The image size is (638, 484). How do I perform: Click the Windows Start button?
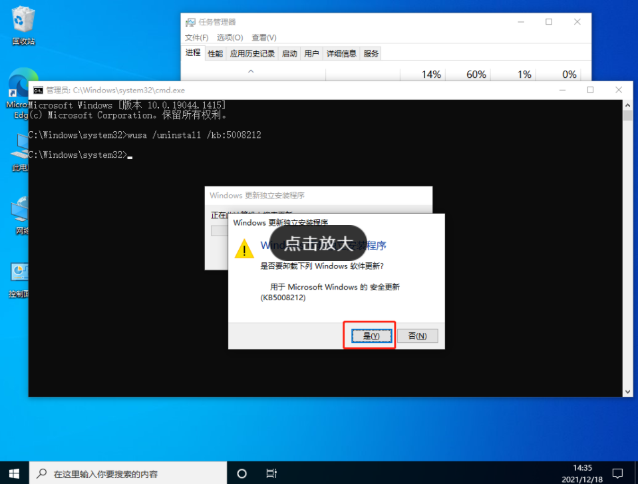(13, 473)
